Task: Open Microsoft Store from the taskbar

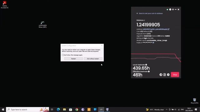Action: [x=71, y=110]
